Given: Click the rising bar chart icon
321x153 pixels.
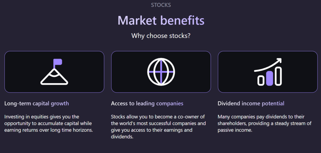Looking at the screenshot, I should [268, 72].
